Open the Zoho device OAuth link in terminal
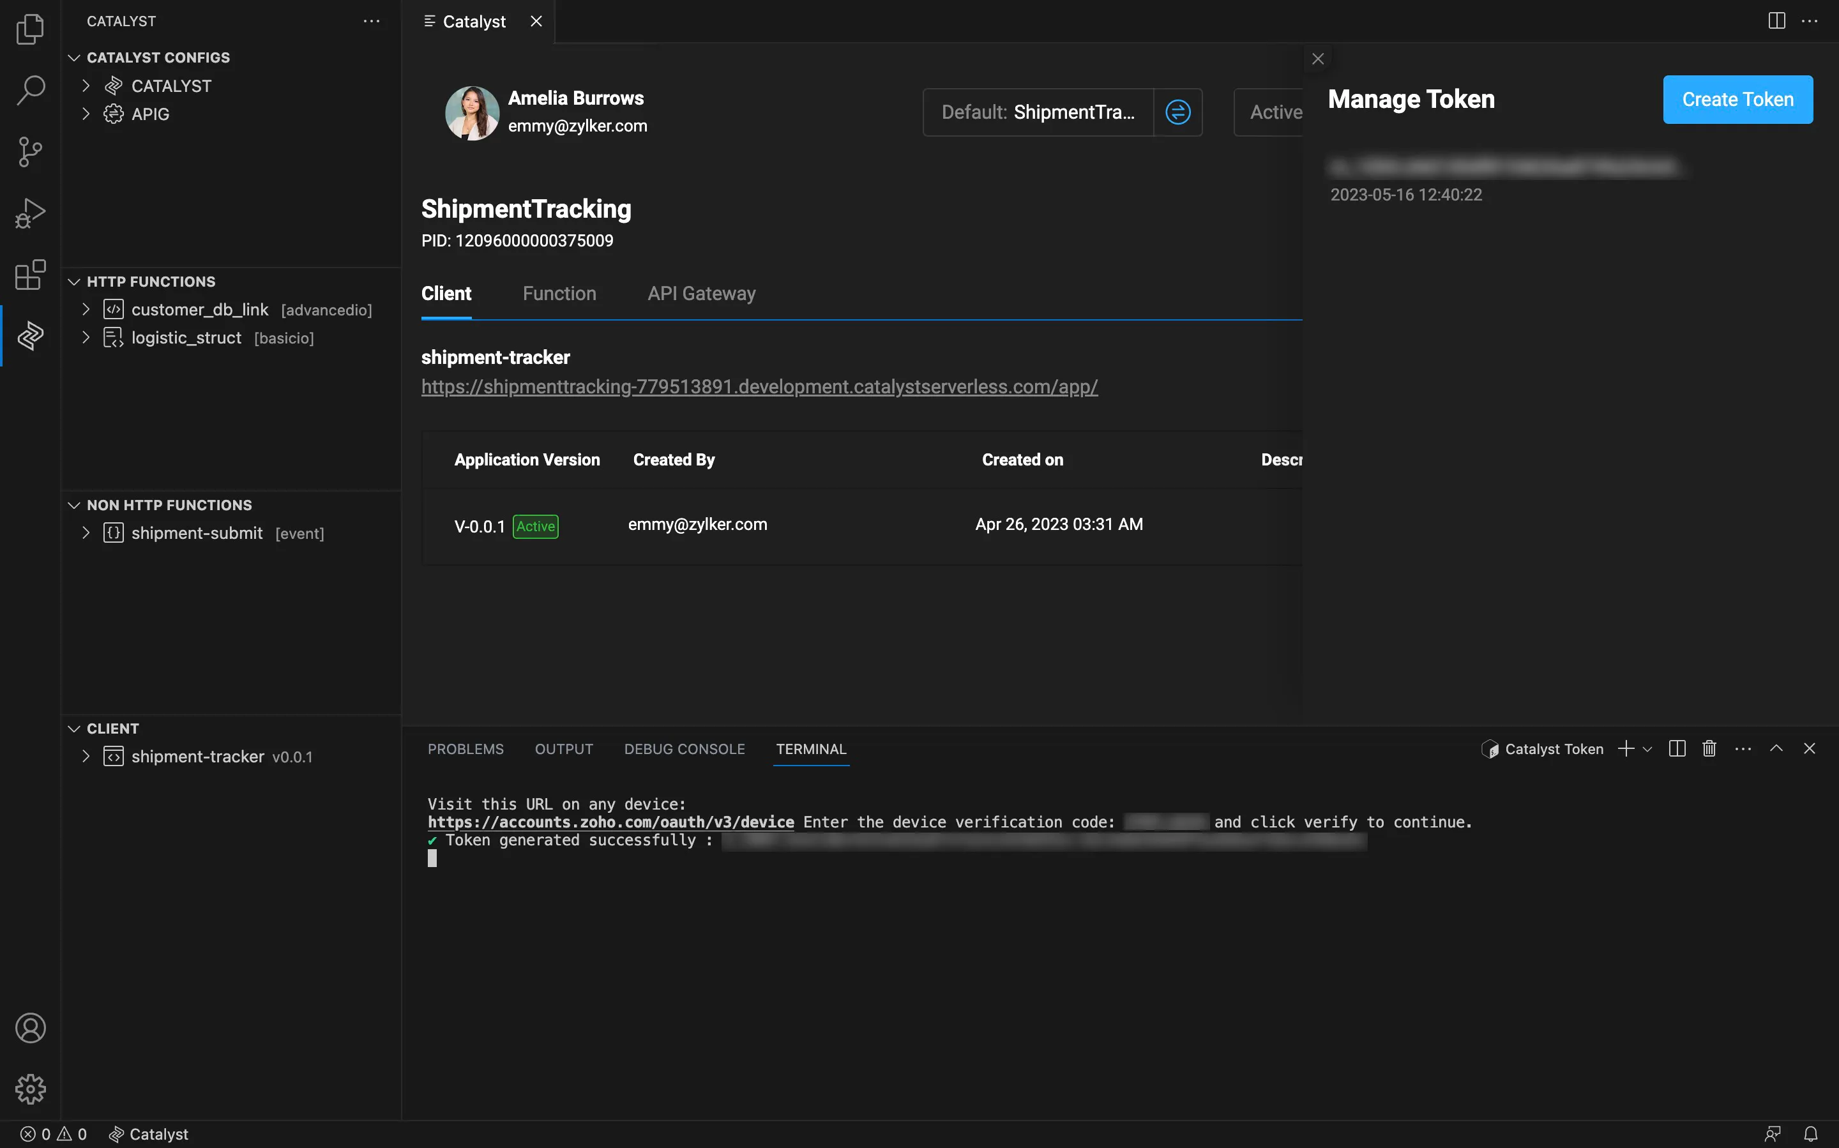 coord(610,822)
